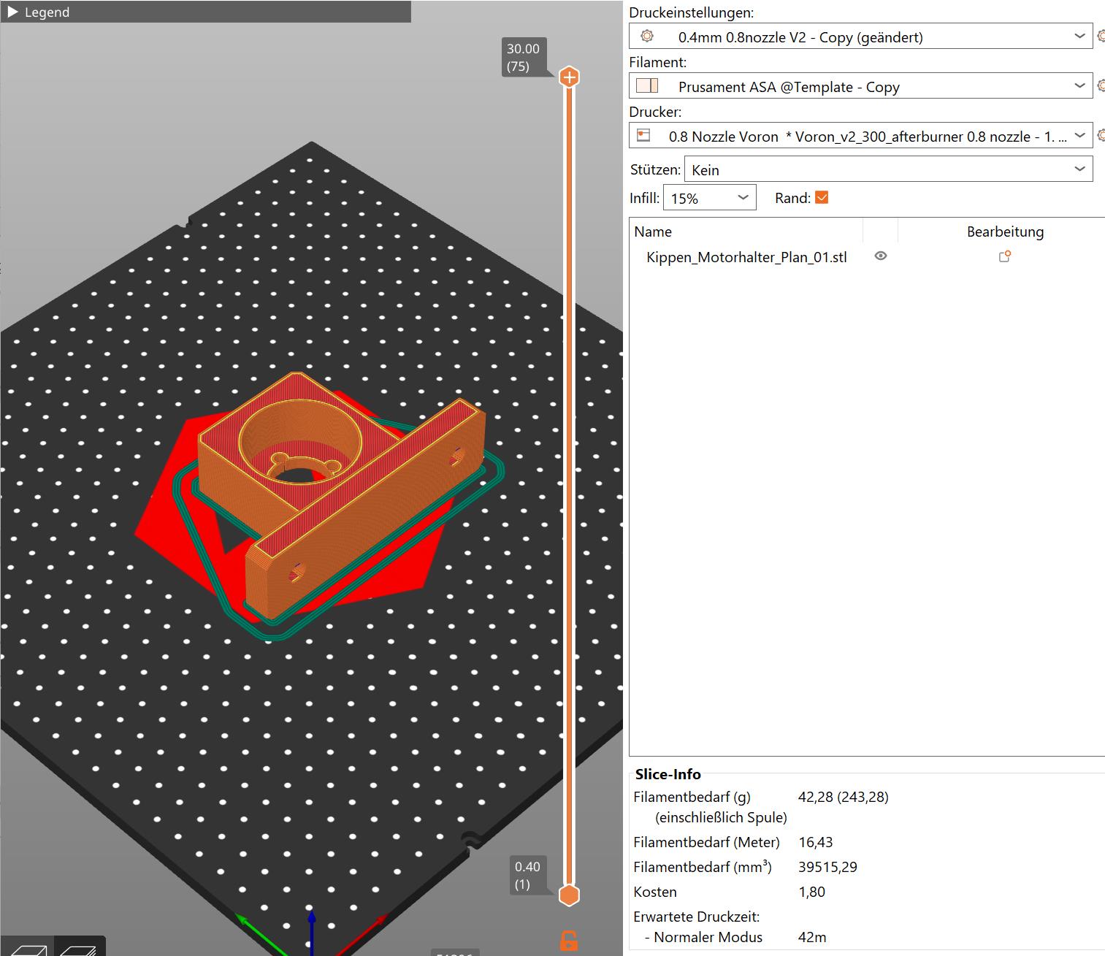Click the value 39515,29
1105x956 pixels.
[x=827, y=867]
